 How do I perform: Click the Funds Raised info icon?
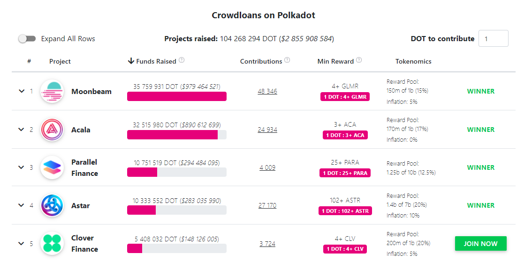(x=182, y=60)
